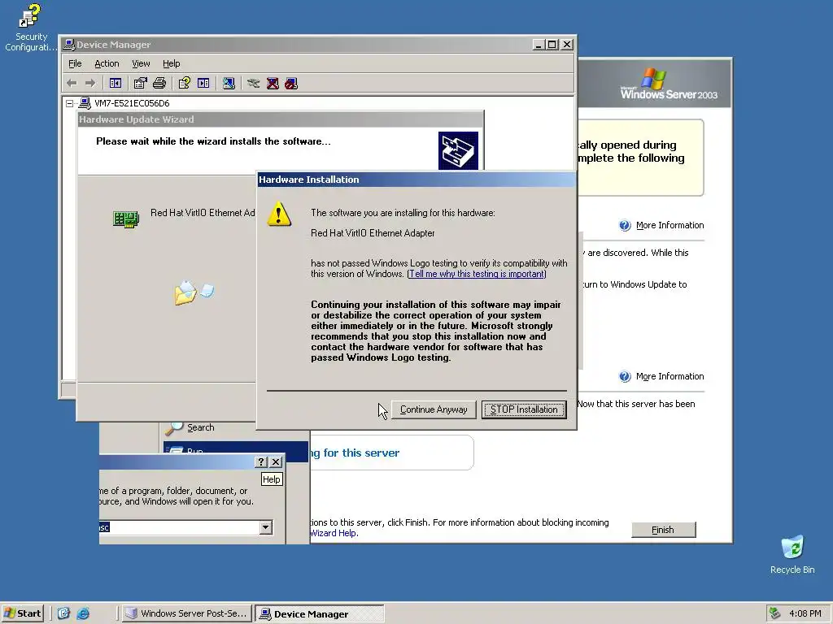Image resolution: width=833 pixels, height=624 pixels.
Task: Click the Forward arrow in Device Manager toolbar
Action: click(90, 84)
